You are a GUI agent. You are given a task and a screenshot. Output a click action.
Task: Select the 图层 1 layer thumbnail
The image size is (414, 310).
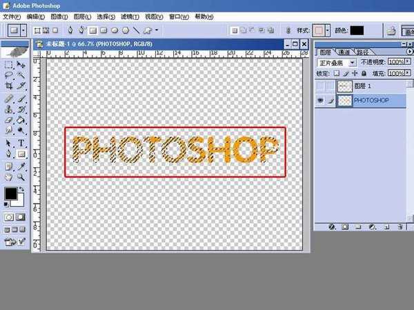344,86
